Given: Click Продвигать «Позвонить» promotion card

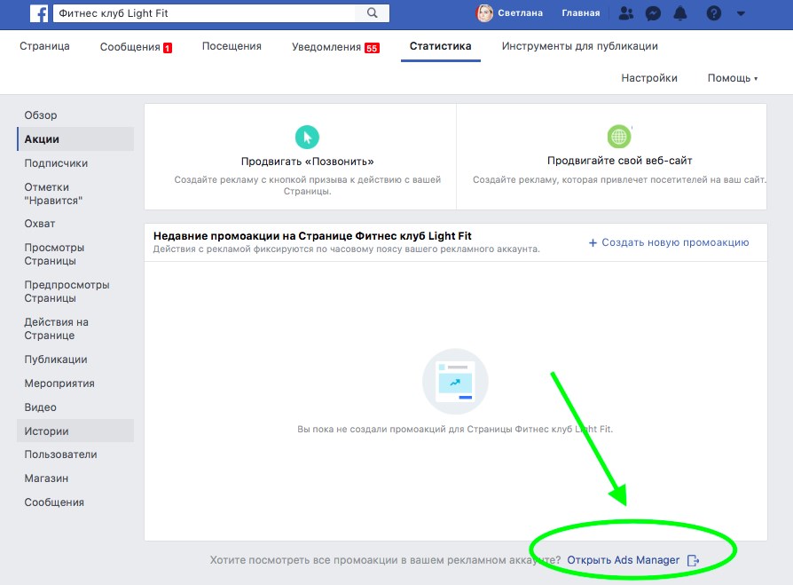Looking at the screenshot, I should 301,157.
